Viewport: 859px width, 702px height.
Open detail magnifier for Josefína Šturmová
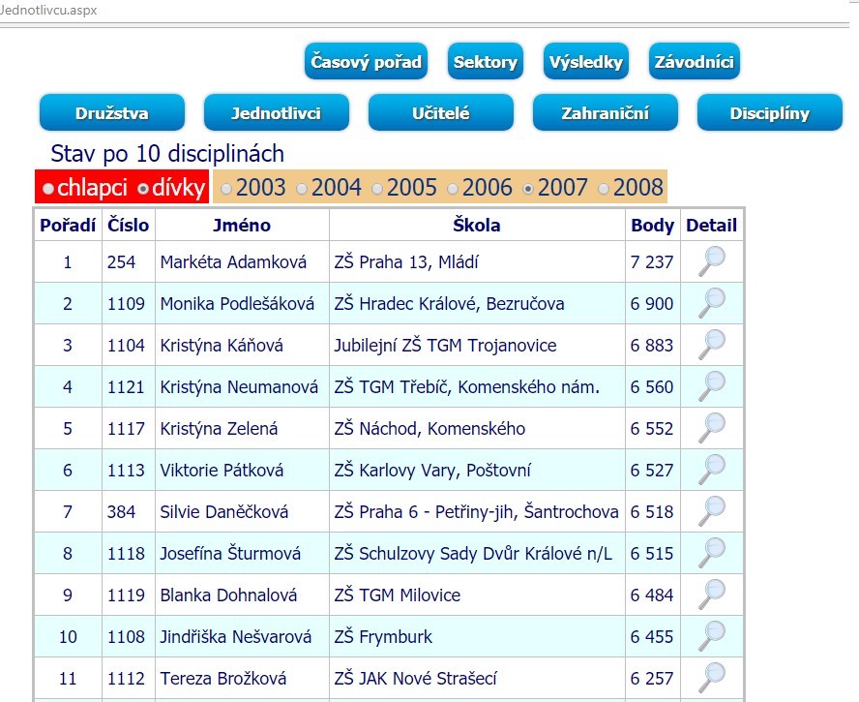[x=712, y=554]
